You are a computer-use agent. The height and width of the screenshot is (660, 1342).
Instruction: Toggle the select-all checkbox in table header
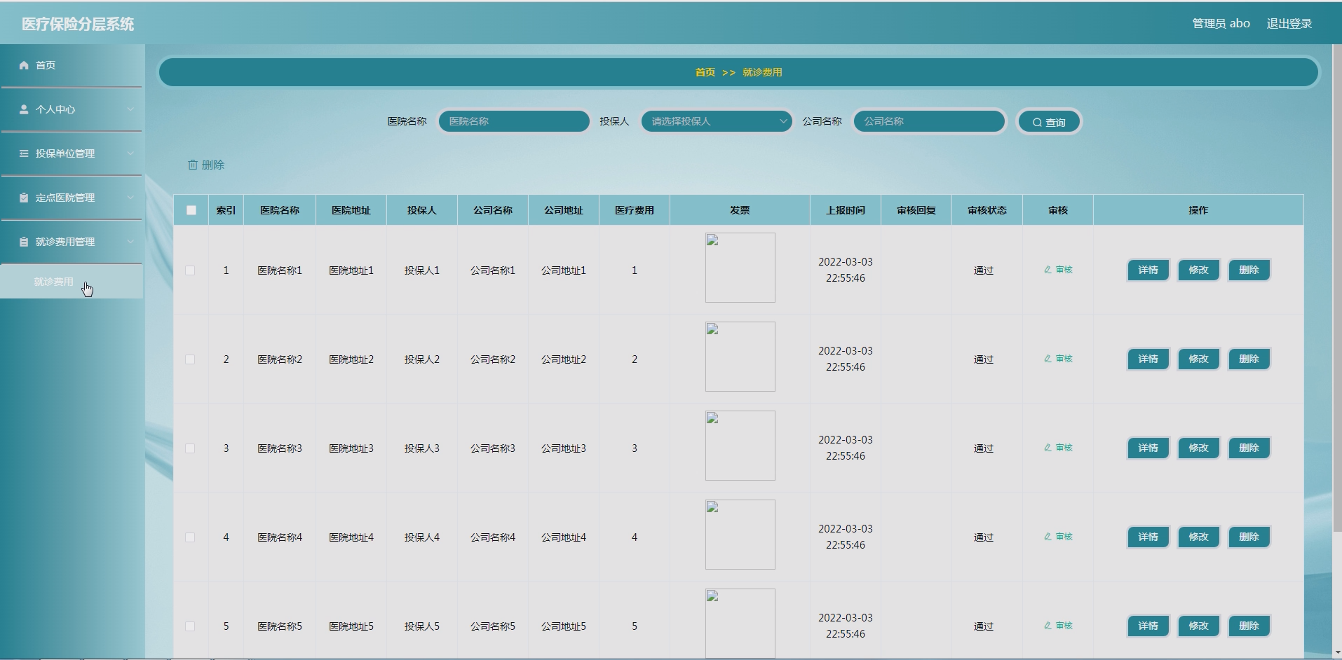tap(191, 209)
